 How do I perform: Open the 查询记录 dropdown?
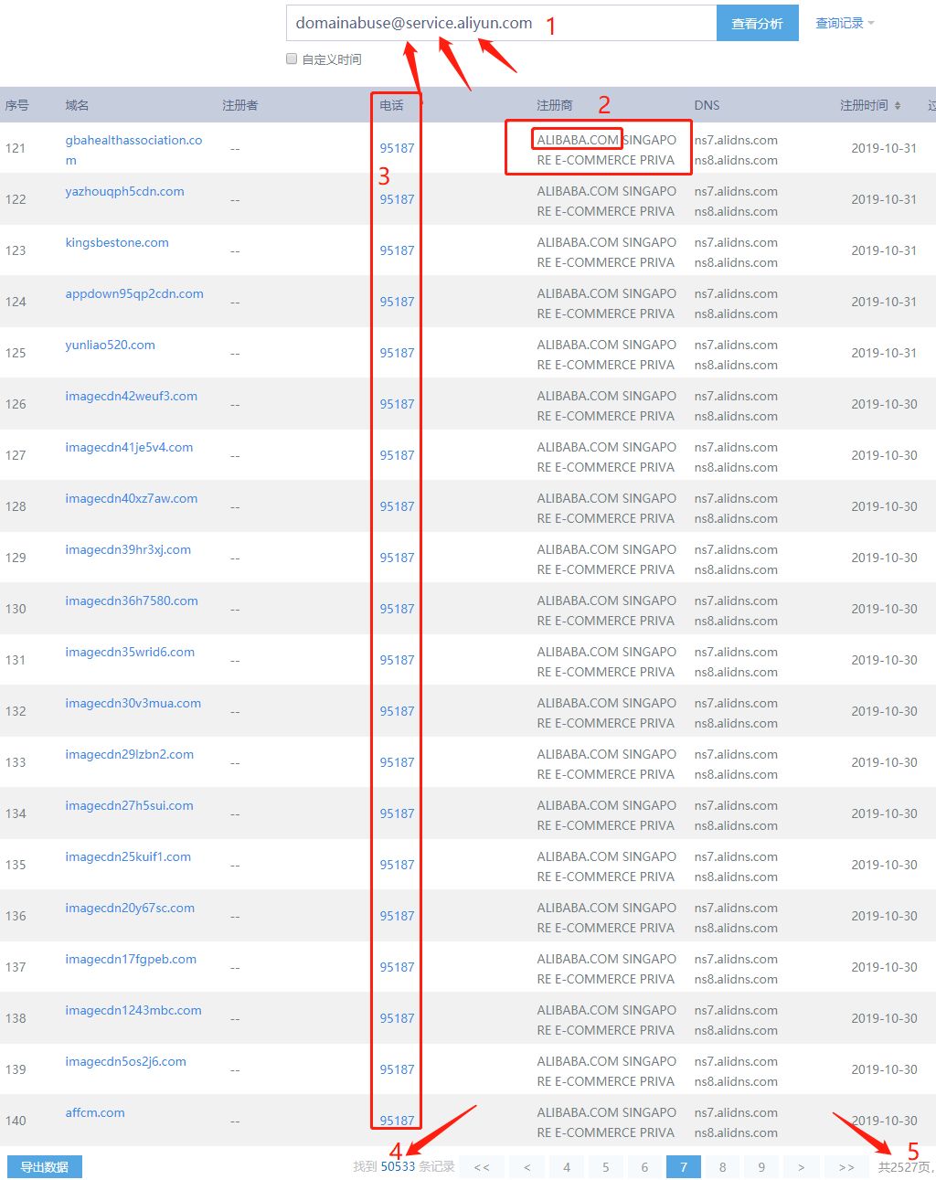coord(845,23)
